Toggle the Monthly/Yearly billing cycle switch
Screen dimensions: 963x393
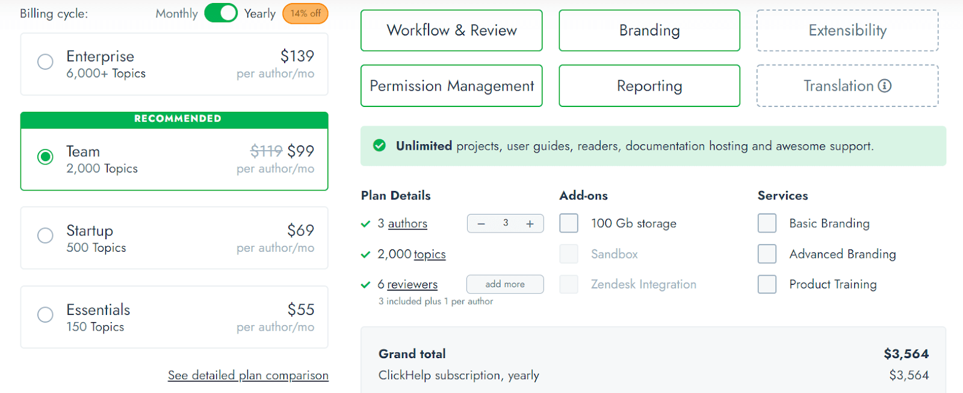[221, 13]
